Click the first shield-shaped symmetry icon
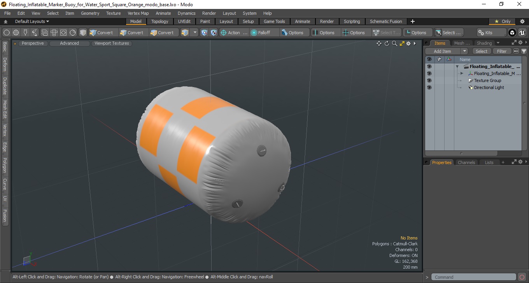 pos(204,33)
